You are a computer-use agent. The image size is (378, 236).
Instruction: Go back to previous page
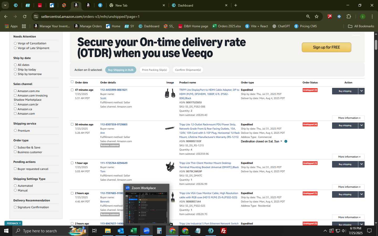coord(6,17)
